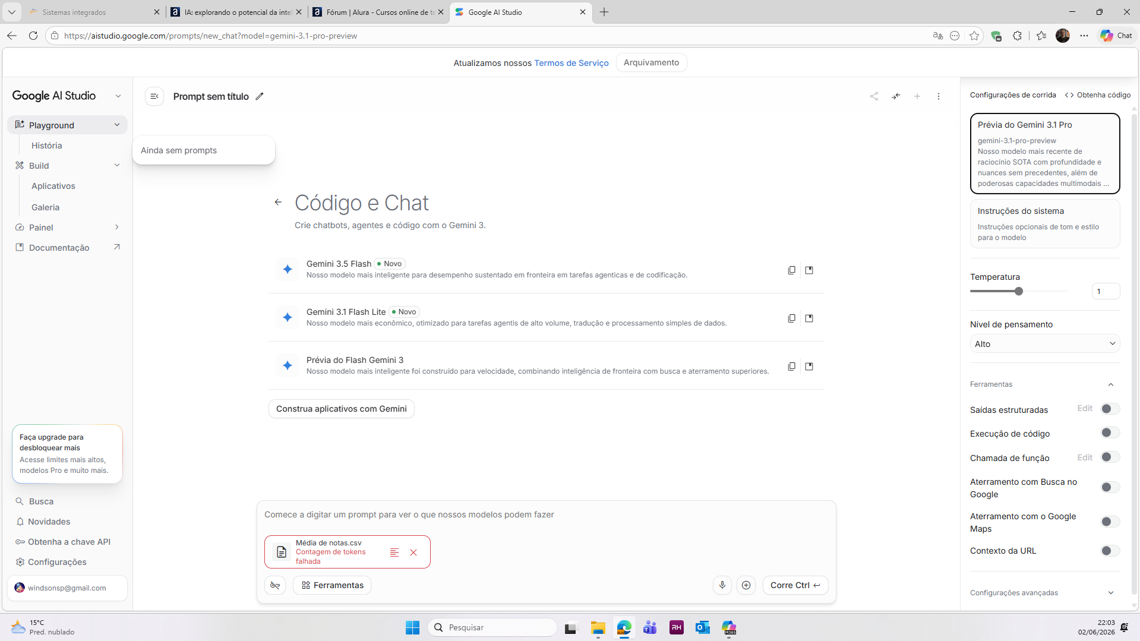Select Gemini 3.5 Flash sparkle icon
Image resolution: width=1140 pixels, height=641 pixels.
288,269
